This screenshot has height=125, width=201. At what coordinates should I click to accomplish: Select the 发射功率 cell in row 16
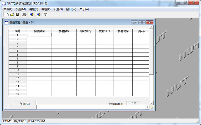[x=123, y=94]
